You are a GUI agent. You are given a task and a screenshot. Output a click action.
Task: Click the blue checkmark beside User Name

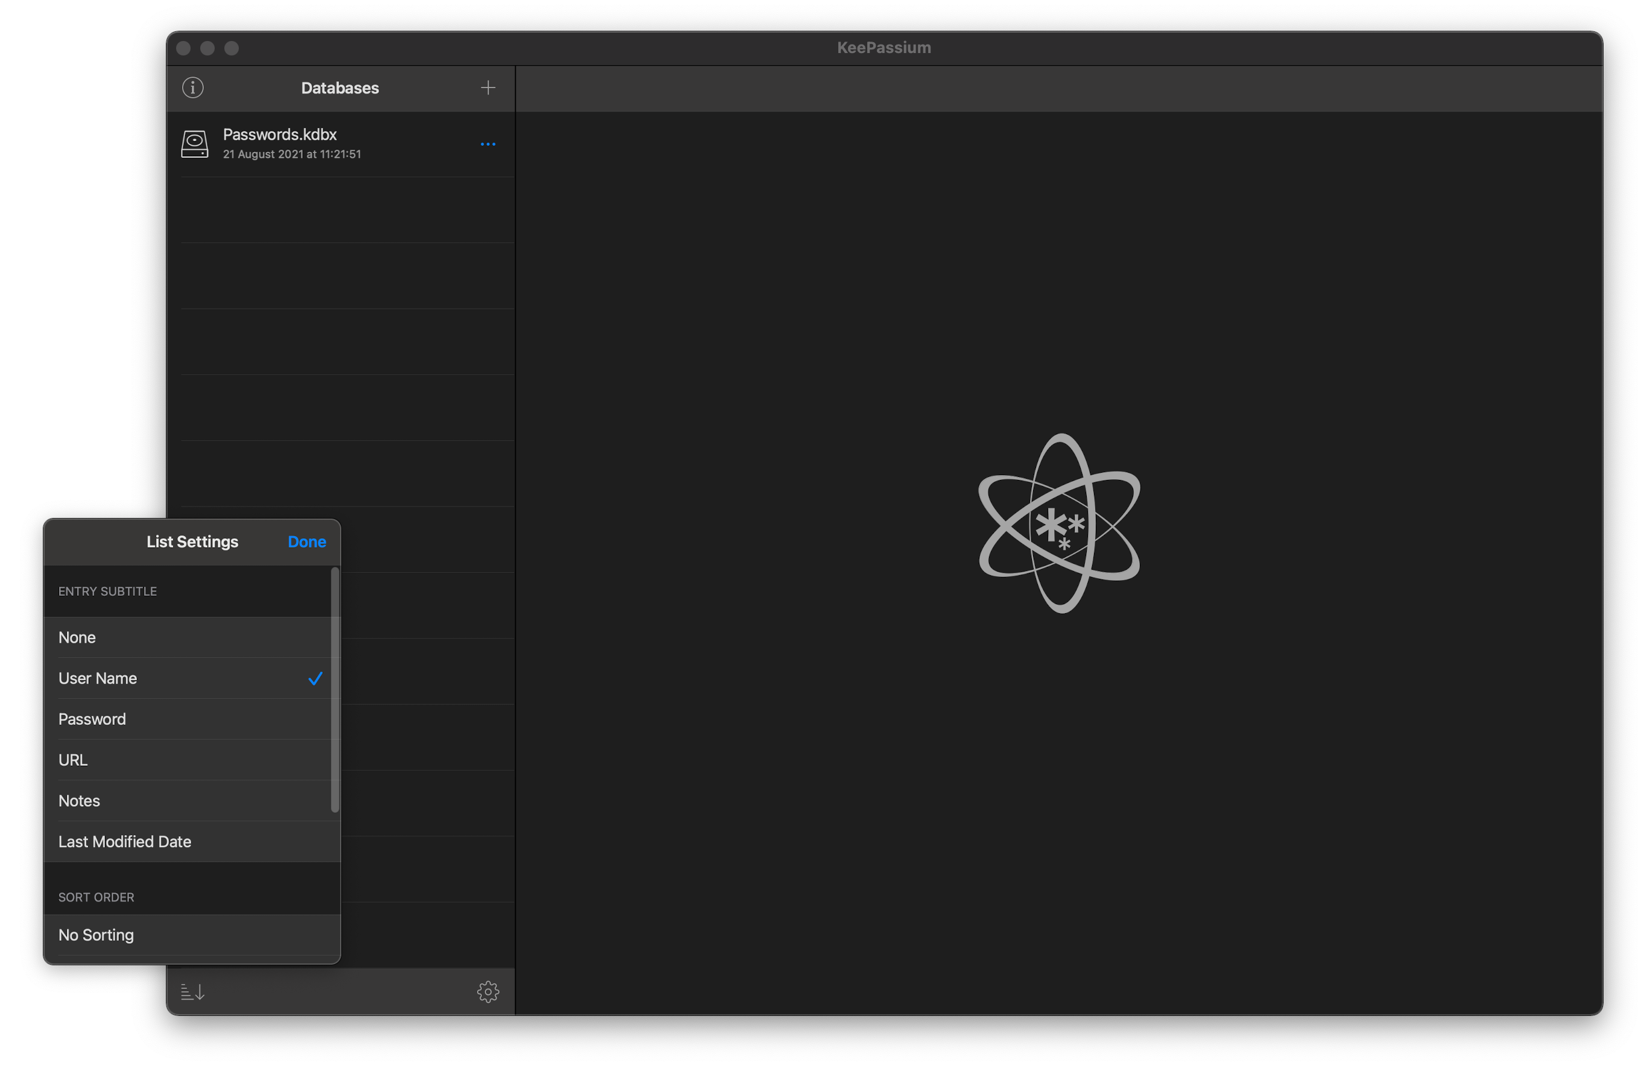pos(315,678)
